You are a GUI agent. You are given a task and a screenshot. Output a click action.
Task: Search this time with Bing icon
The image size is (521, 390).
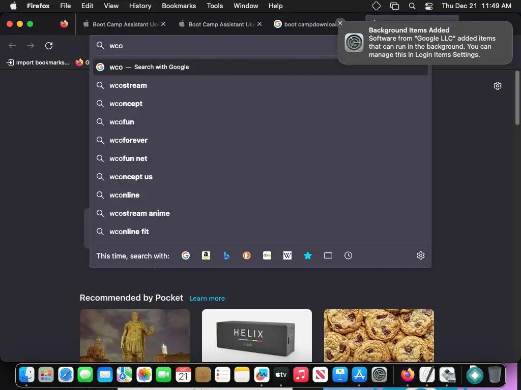tap(226, 255)
